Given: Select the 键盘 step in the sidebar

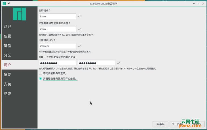Looking at the screenshot, I should pos(20,46).
